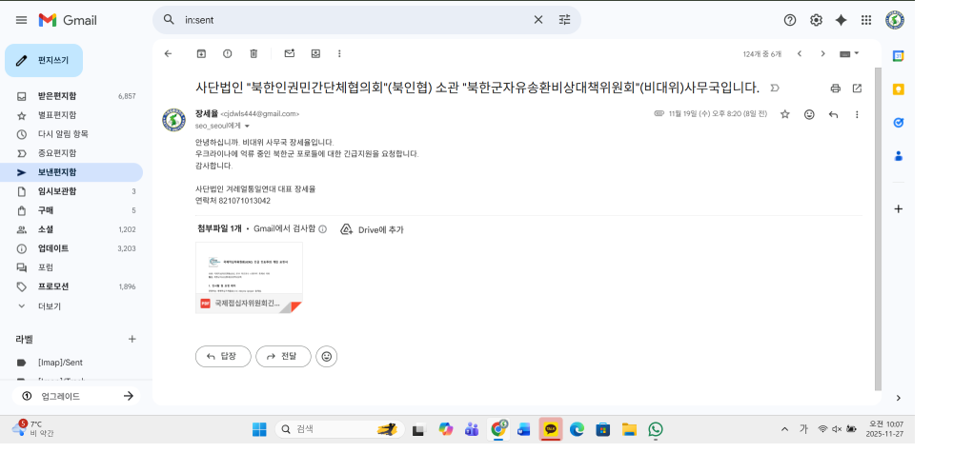Image resolution: width=953 pixels, height=453 pixels.
Task: Expand recipient details next to seo_seoul에게
Action: tap(247, 126)
